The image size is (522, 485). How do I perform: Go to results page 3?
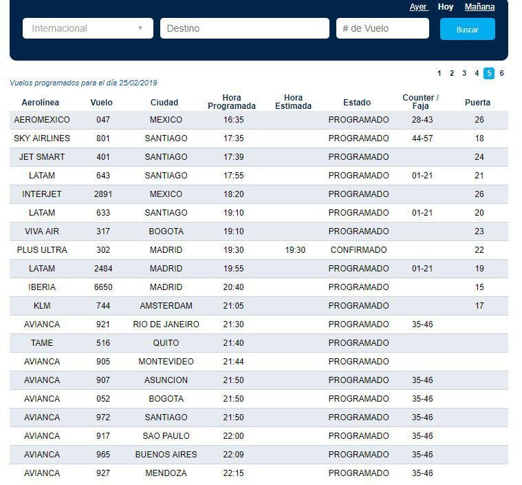(x=464, y=73)
